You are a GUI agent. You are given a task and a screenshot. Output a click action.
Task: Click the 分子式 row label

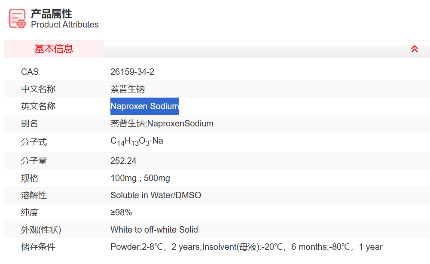coord(34,142)
